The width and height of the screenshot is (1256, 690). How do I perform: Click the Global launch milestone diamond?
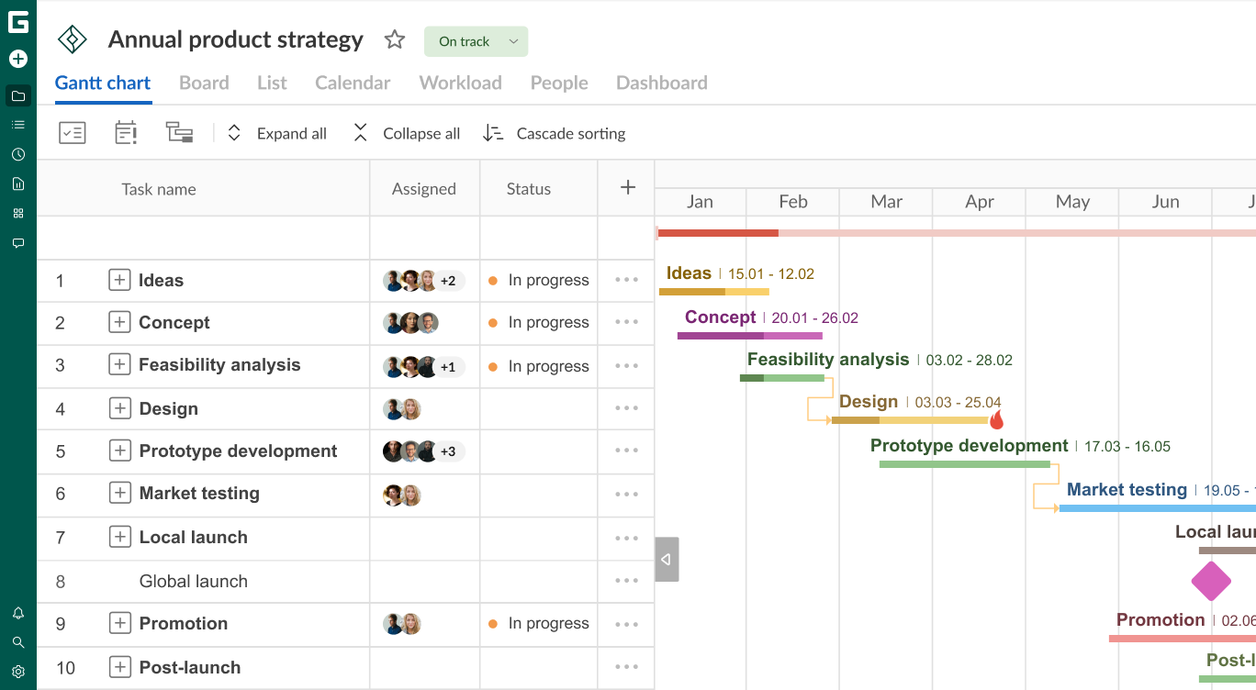pos(1211,581)
